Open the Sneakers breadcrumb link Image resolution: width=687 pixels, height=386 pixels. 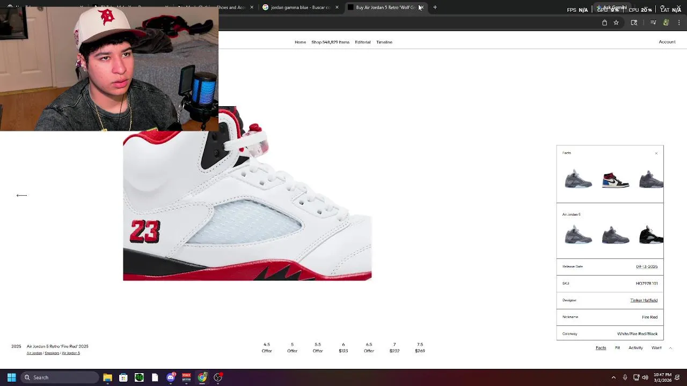coord(52,353)
